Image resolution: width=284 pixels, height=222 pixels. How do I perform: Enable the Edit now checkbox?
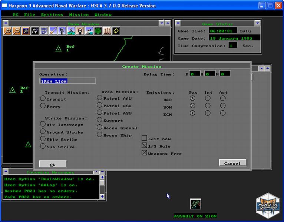click(x=144, y=138)
